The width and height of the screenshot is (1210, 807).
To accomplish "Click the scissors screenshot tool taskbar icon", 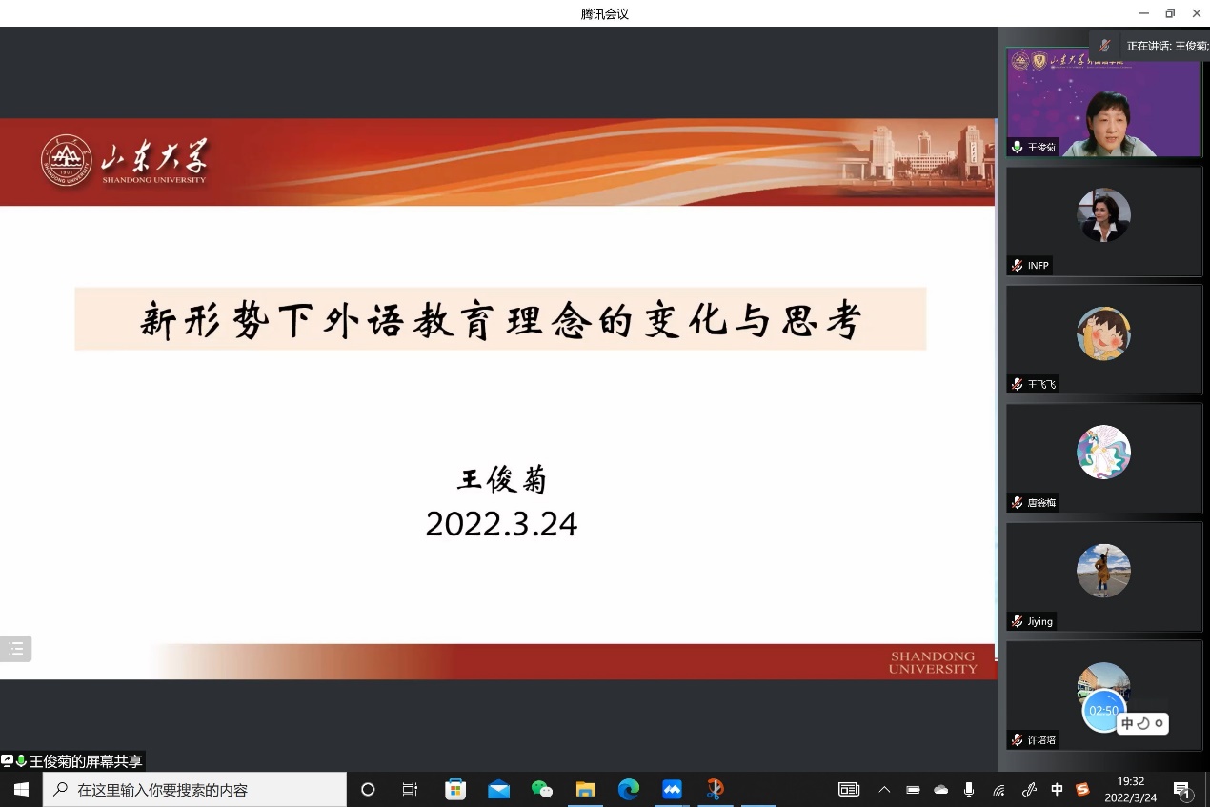I will click(715, 789).
